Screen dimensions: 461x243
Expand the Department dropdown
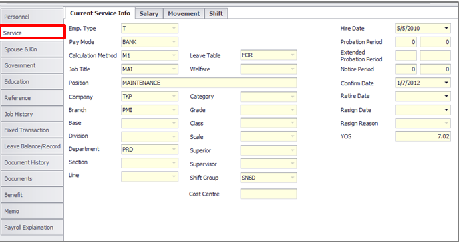(x=174, y=150)
